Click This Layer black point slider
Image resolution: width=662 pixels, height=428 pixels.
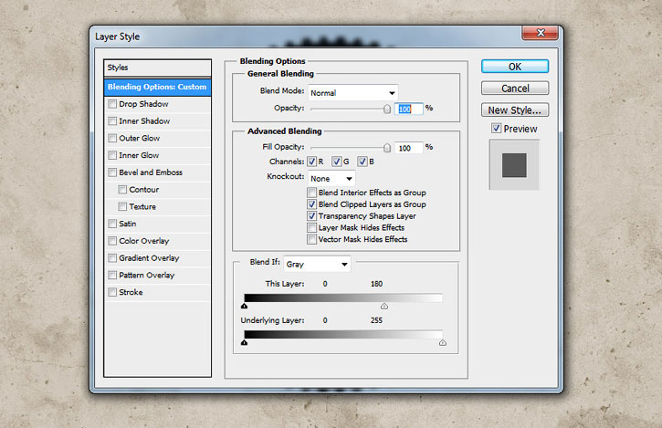(x=244, y=306)
